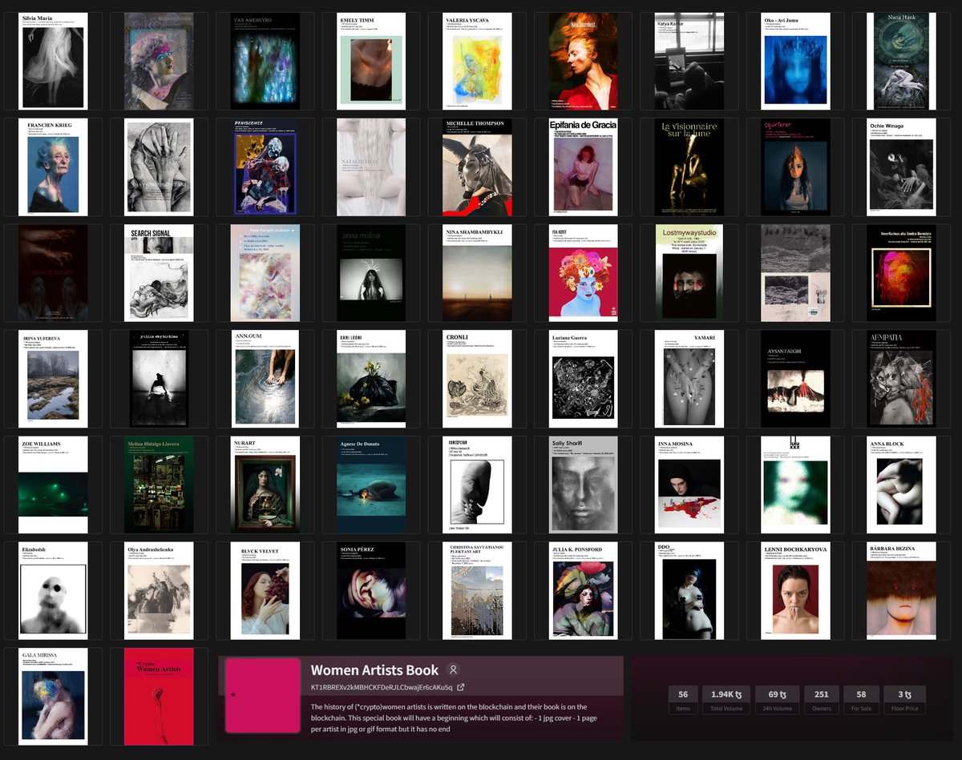Open the AEMPATIA artwork page
Image resolution: width=962 pixels, height=760 pixels.
pos(902,378)
